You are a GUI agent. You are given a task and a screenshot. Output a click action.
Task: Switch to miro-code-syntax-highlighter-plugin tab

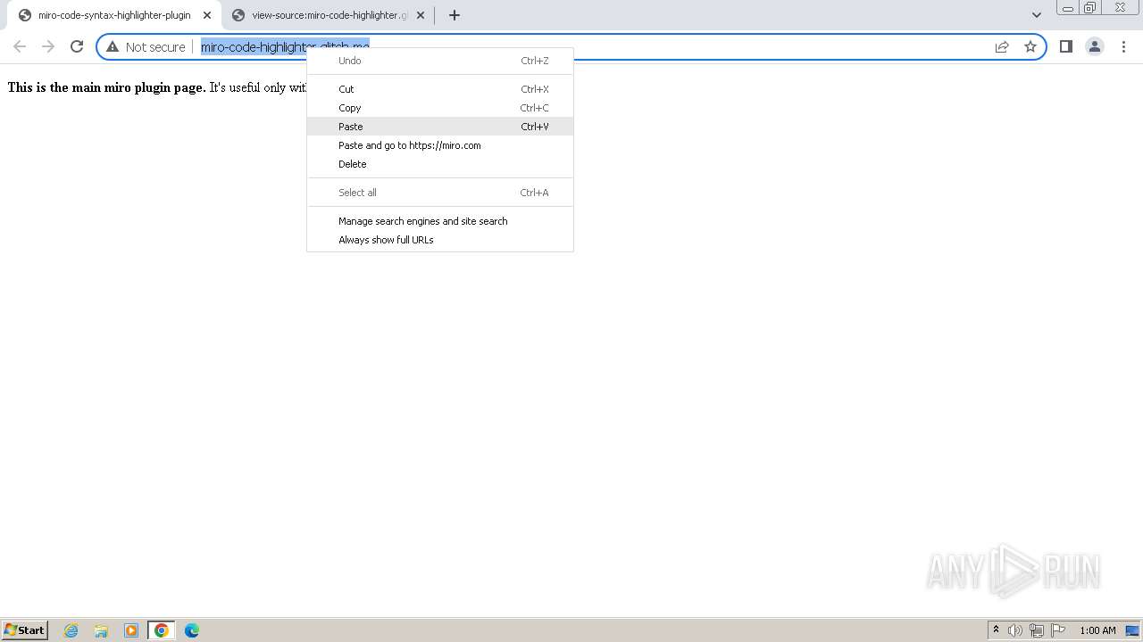[x=113, y=15]
